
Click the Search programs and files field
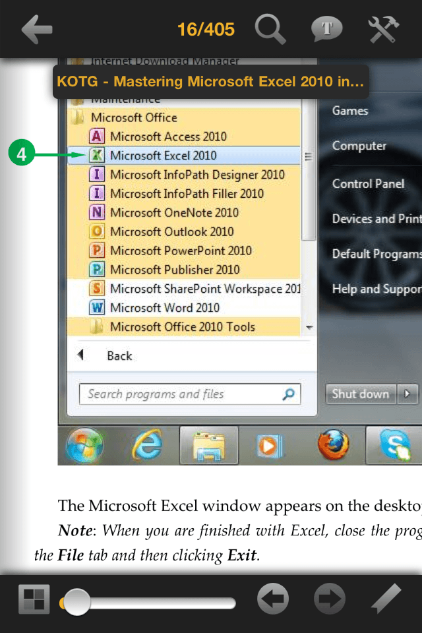(x=190, y=394)
